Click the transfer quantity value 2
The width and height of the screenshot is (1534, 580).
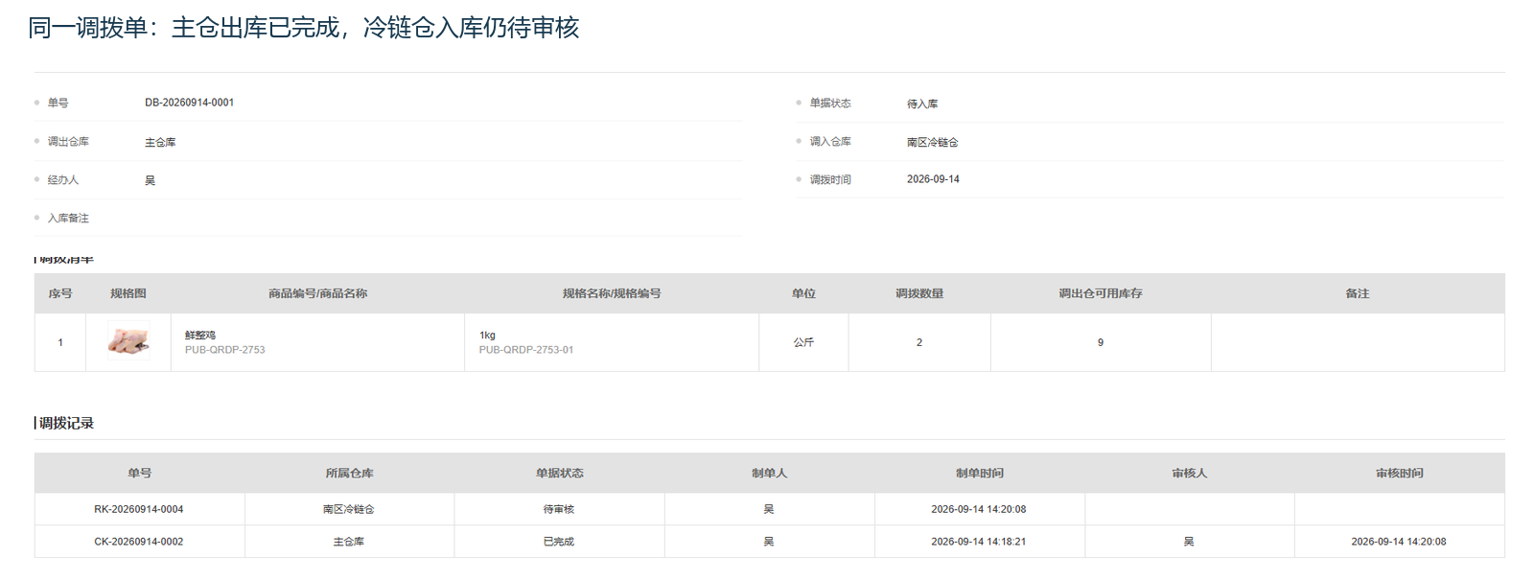coord(919,342)
